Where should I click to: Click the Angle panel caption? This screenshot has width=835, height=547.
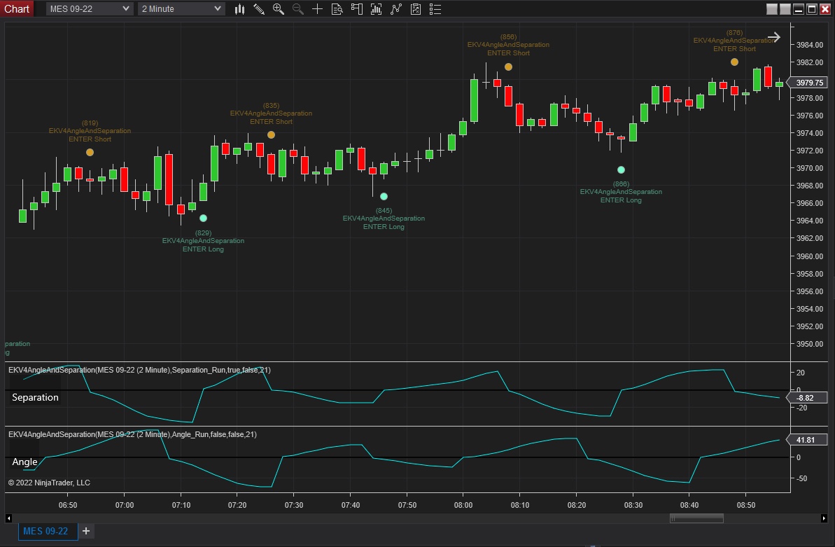(24, 462)
